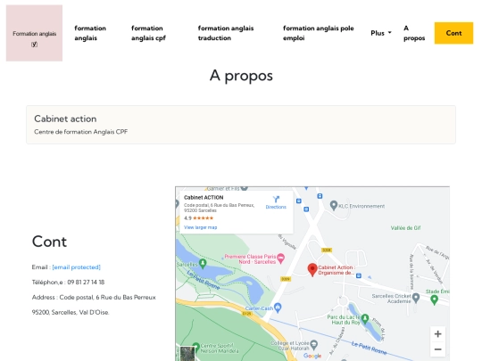The width and height of the screenshot is (482, 361).
Task: Open the A propos nav link
Action: [414, 33]
